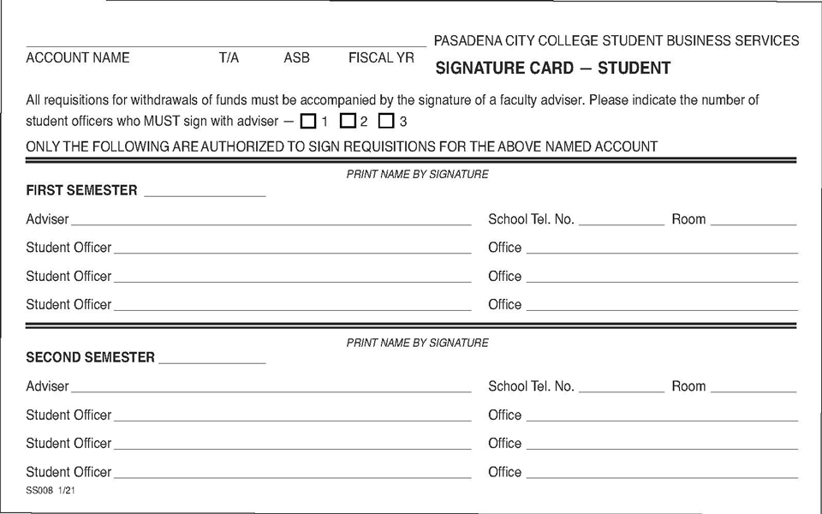Click the Account Name line at top
Image resolution: width=822 pixels, height=514 pixels.
tap(120, 39)
